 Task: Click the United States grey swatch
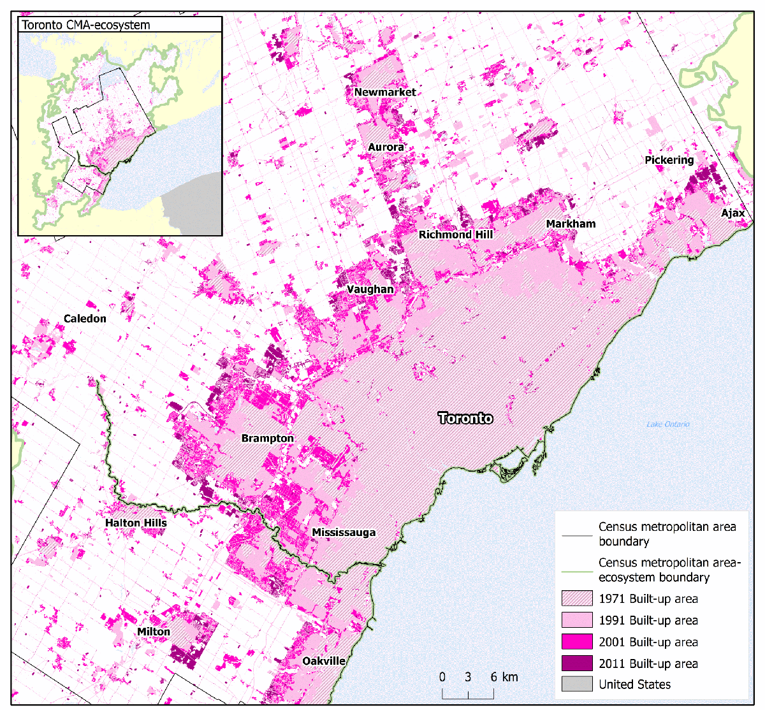[577, 685]
